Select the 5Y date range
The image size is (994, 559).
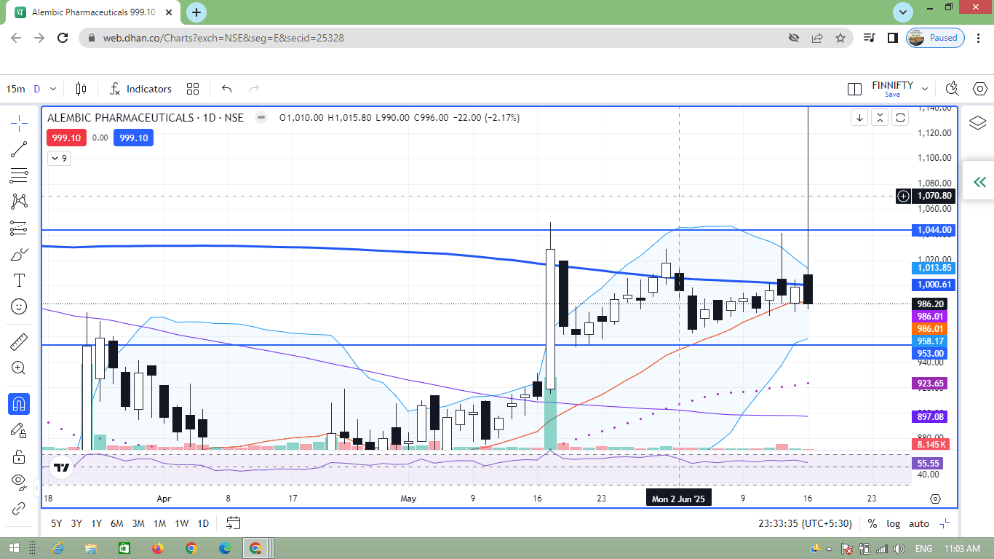(x=56, y=523)
